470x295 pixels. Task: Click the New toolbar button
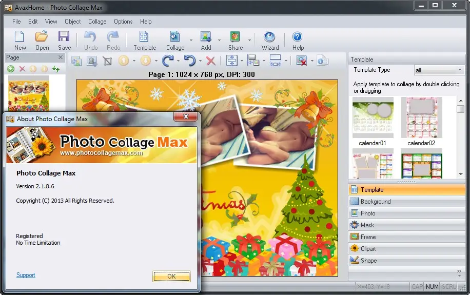(x=20, y=41)
